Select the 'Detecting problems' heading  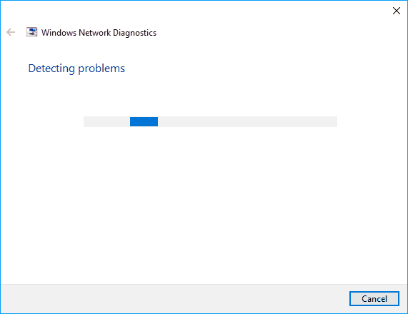[x=76, y=69]
